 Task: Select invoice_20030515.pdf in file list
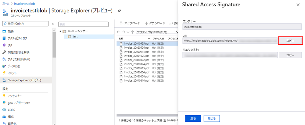[136, 69]
